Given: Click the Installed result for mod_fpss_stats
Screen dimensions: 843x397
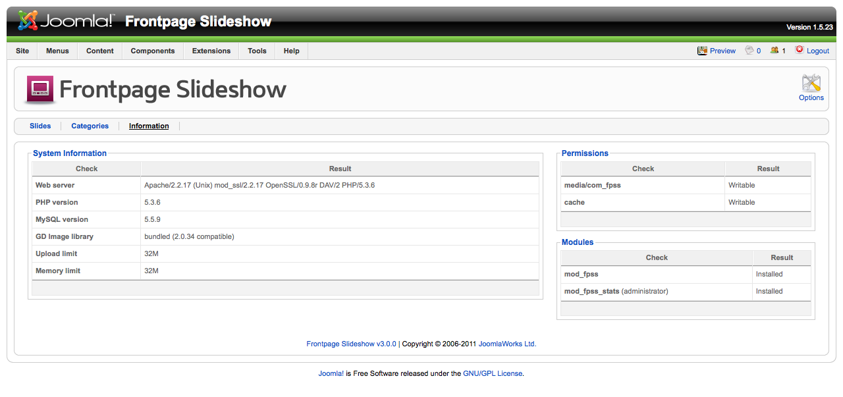Looking at the screenshot, I should pyautogui.click(x=769, y=291).
